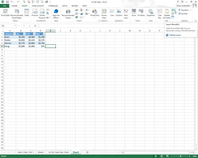This screenshot has width=198, height=158.
Task: Adjust the zoom slider in status bar
Action: [181, 156]
